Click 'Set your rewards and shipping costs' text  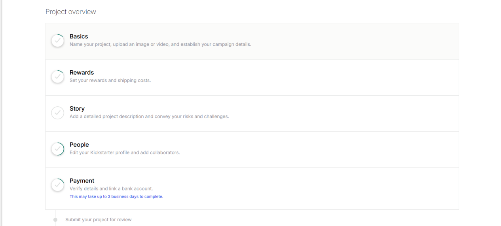110,80
